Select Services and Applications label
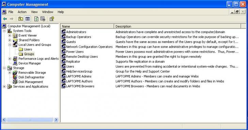 31,86
